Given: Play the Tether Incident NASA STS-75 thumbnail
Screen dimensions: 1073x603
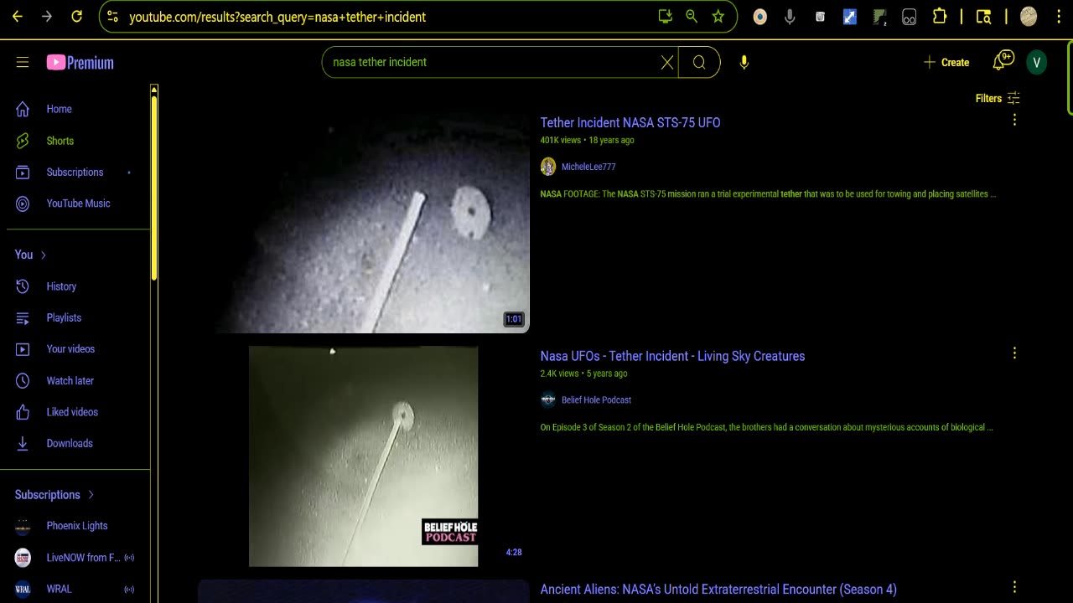Looking at the screenshot, I should pyautogui.click(x=364, y=223).
